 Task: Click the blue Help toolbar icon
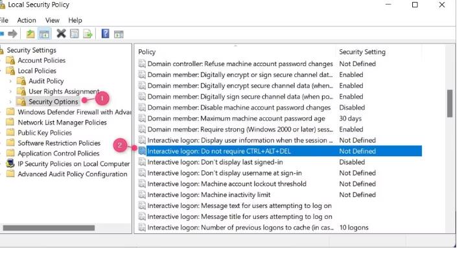coord(105,34)
